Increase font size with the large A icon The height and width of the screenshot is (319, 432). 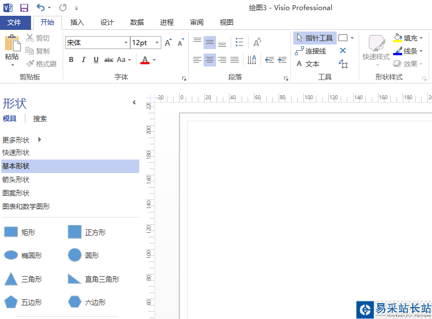pyautogui.click(x=168, y=43)
